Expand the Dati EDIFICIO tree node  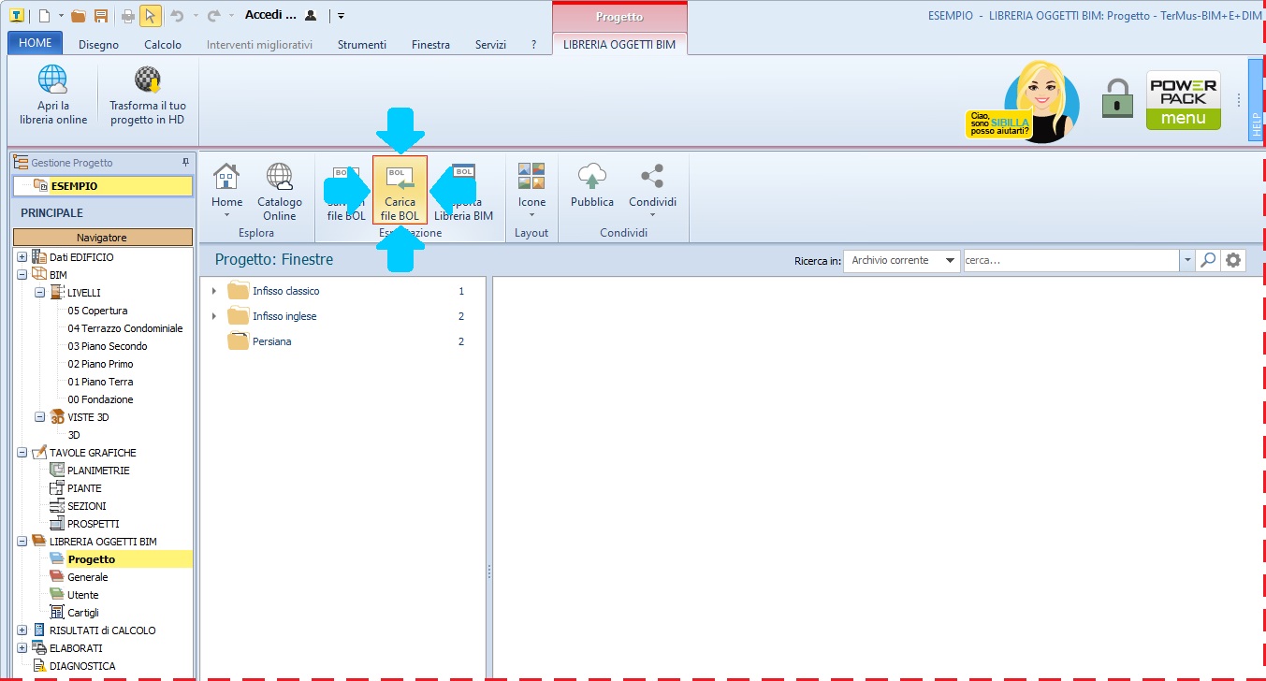pyautogui.click(x=22, y=257)
